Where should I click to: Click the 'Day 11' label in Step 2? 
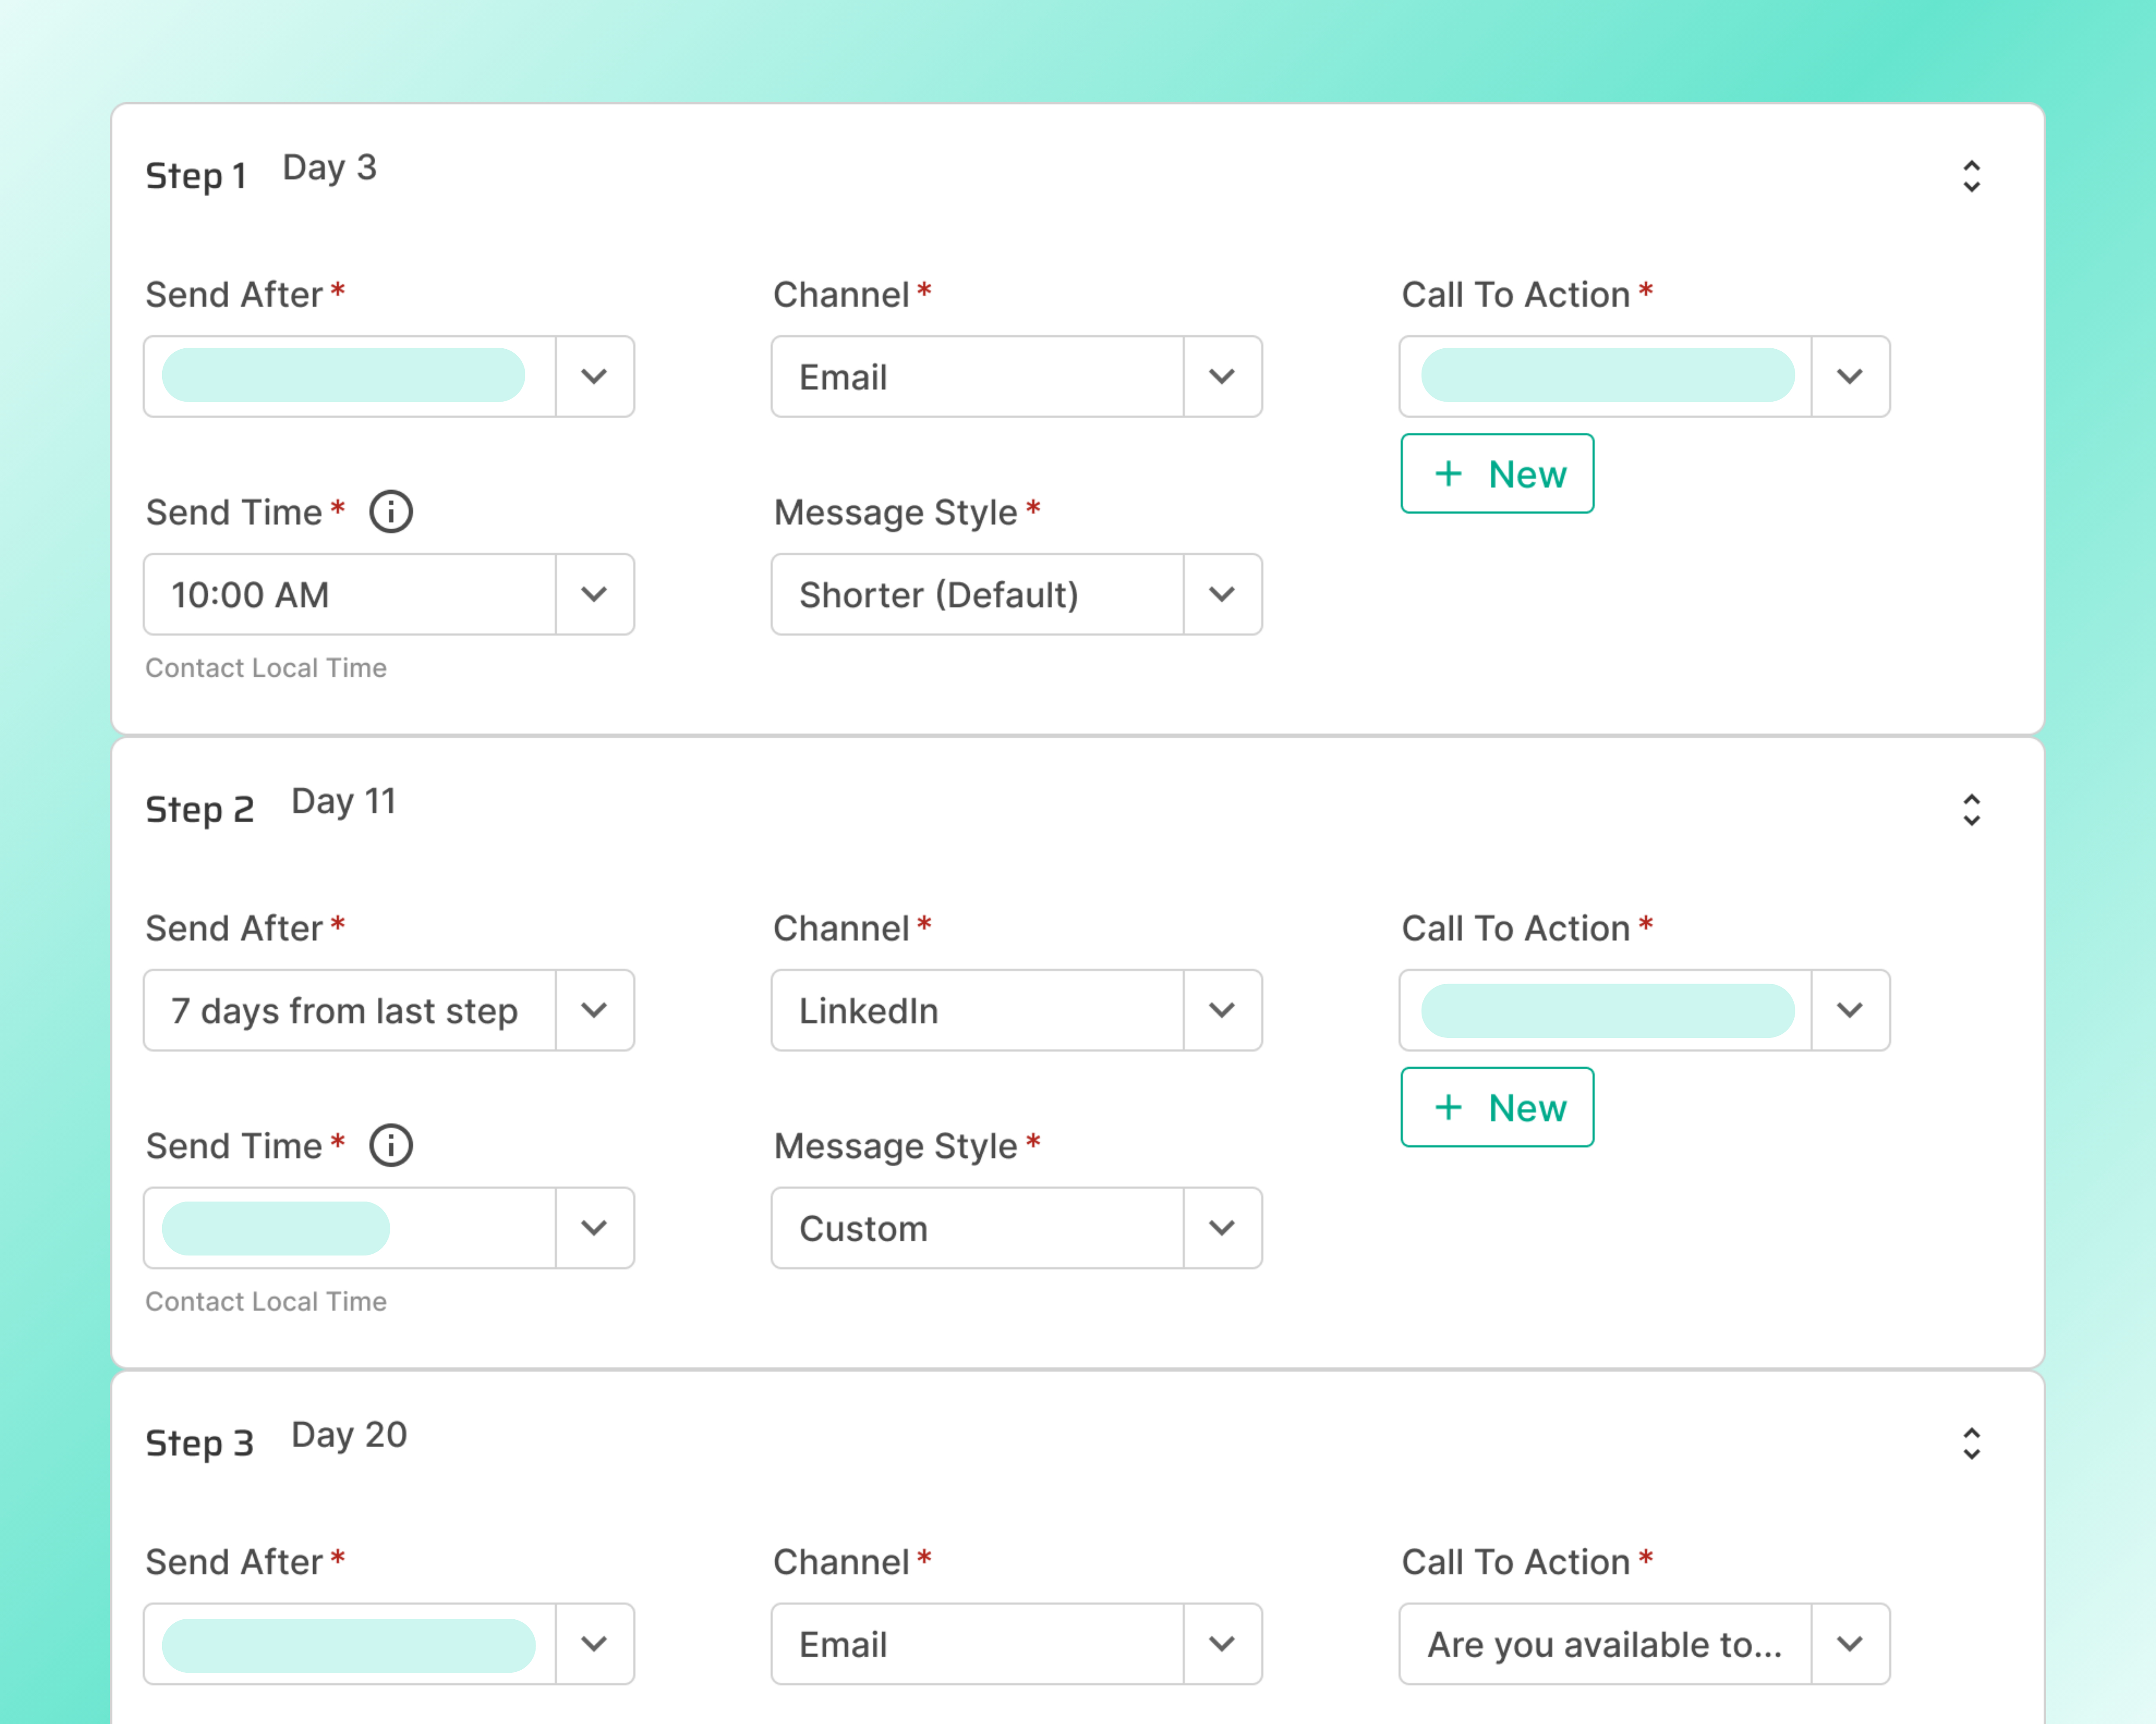click(343, 801)
